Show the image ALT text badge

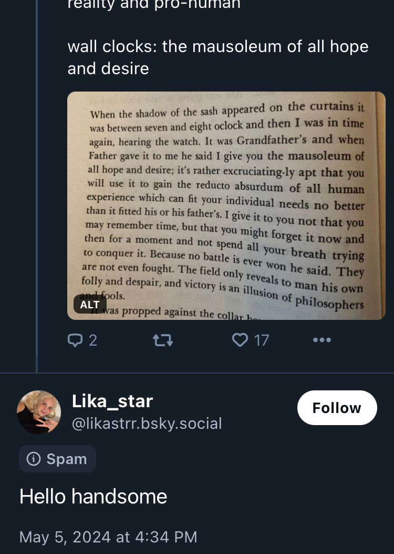click(x=90, y=304)
